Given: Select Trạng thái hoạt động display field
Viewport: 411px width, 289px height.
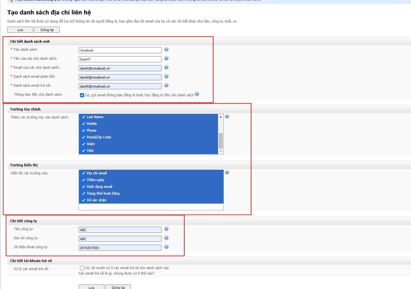Looking at the screenshot, I should 103,193.
